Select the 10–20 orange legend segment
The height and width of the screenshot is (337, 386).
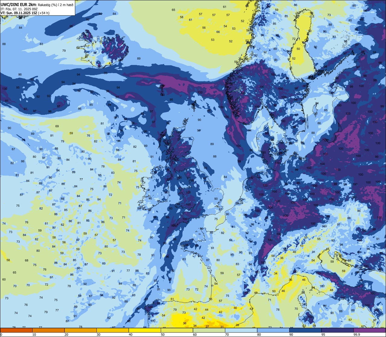click(49, 330)
